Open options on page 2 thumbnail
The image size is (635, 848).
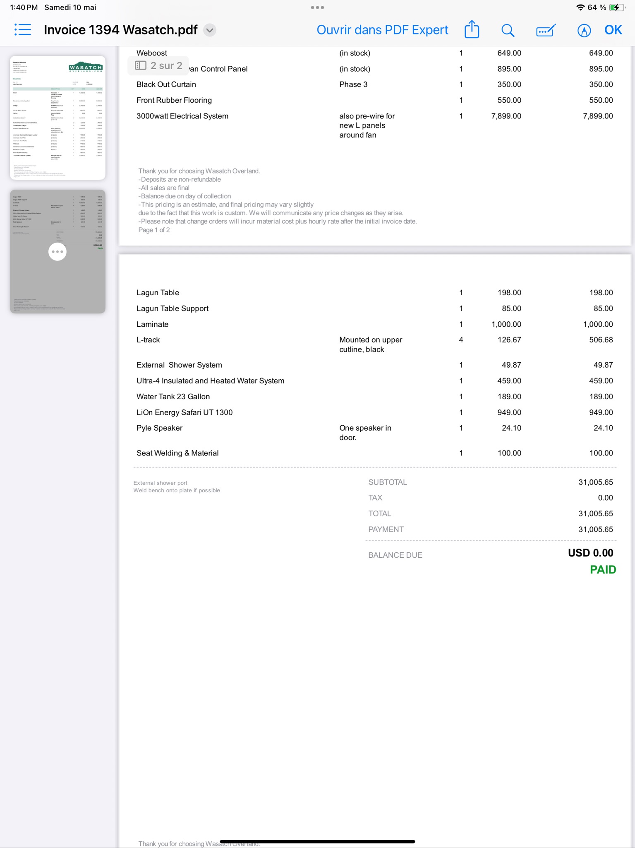[58, 252]
